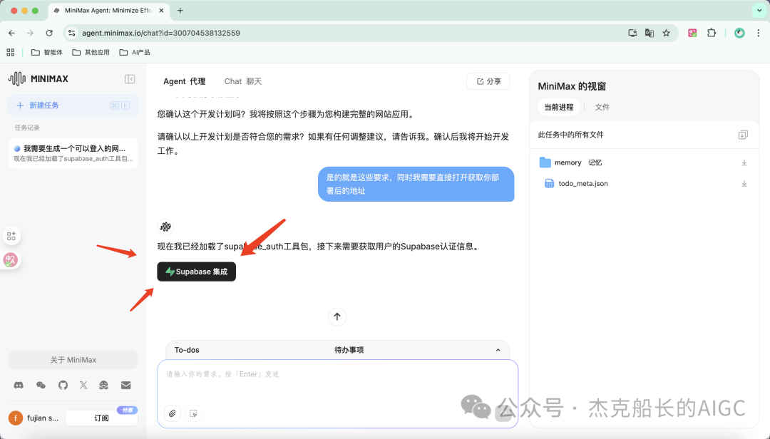Image resolution: width=770 pixels, height=439 pixels.
Task: Open the fujian s... user profile
Action: (x=34, y=418)
